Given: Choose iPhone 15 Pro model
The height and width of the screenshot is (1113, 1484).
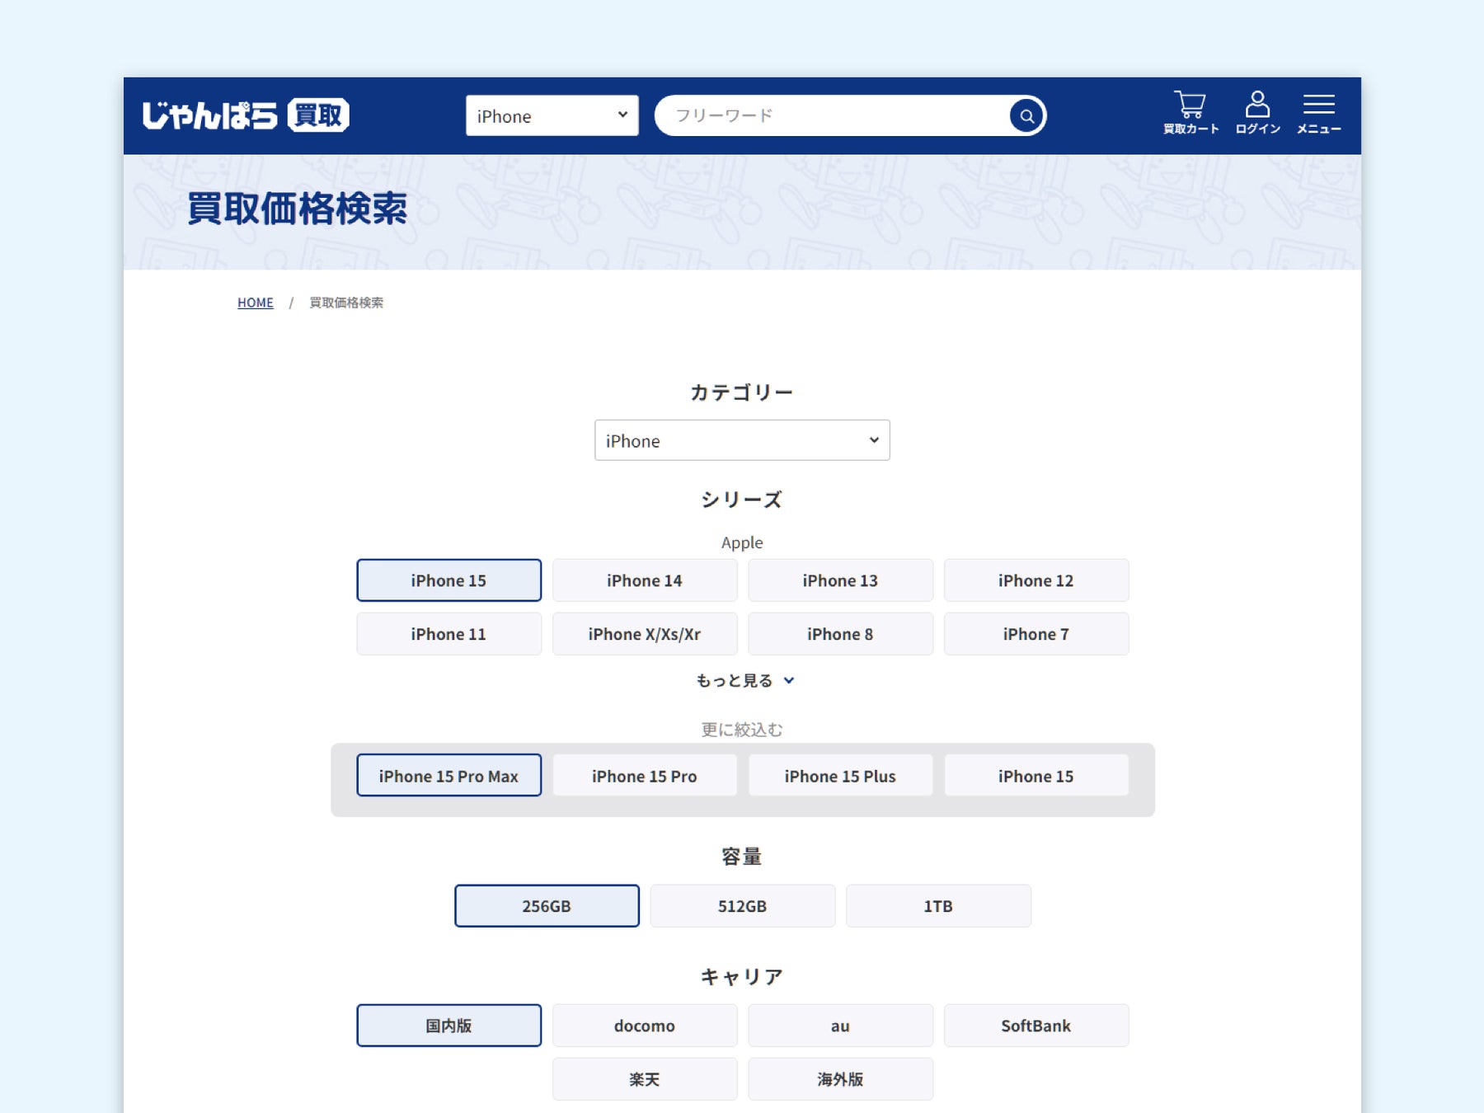Looking at the screenshot, I should (645, 776).
